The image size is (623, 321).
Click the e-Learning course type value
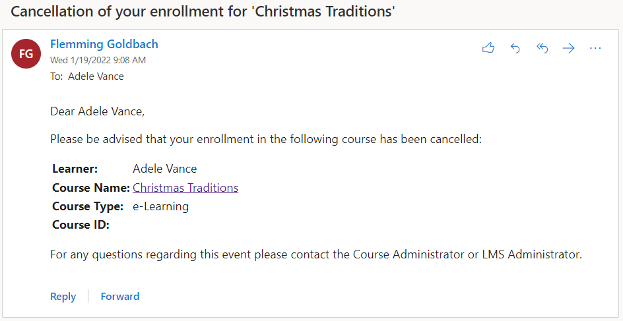click(x=161, y=206)
